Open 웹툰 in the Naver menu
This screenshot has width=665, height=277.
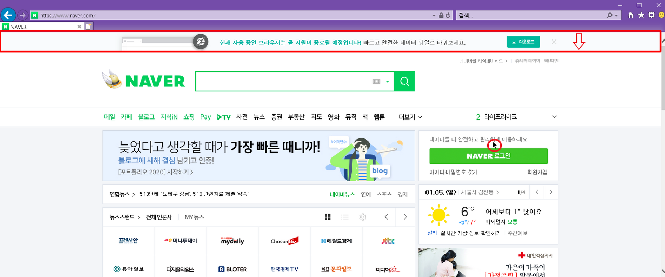tap(379, 117)
